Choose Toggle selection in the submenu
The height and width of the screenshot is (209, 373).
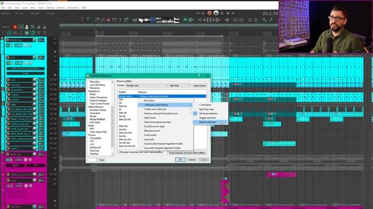[210, 118]
